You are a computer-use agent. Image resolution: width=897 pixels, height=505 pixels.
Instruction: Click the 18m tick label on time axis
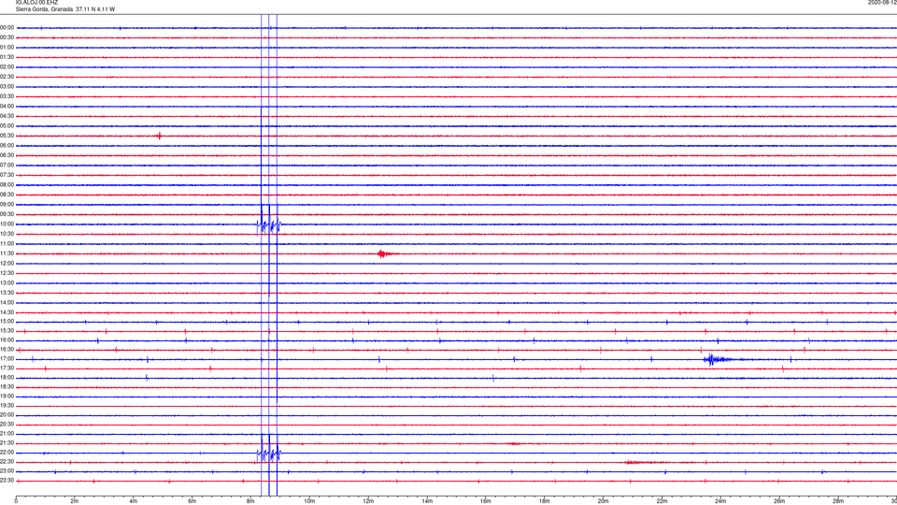click(x=544, y=501)
